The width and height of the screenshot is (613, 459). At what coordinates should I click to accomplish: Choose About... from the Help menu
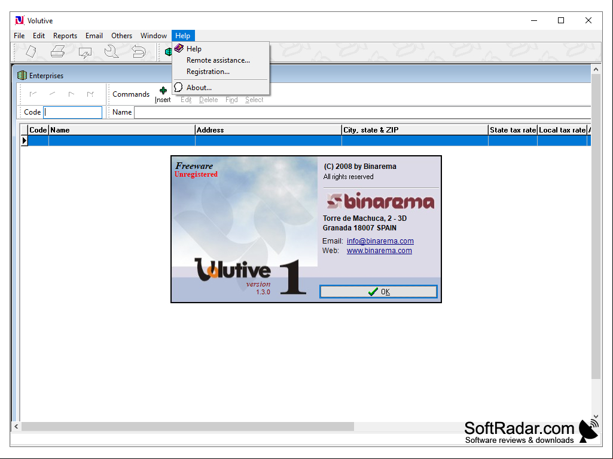tap(221, 87)
